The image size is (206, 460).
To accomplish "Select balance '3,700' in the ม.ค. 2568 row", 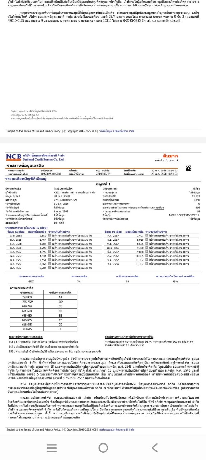I will pos(43,248).
